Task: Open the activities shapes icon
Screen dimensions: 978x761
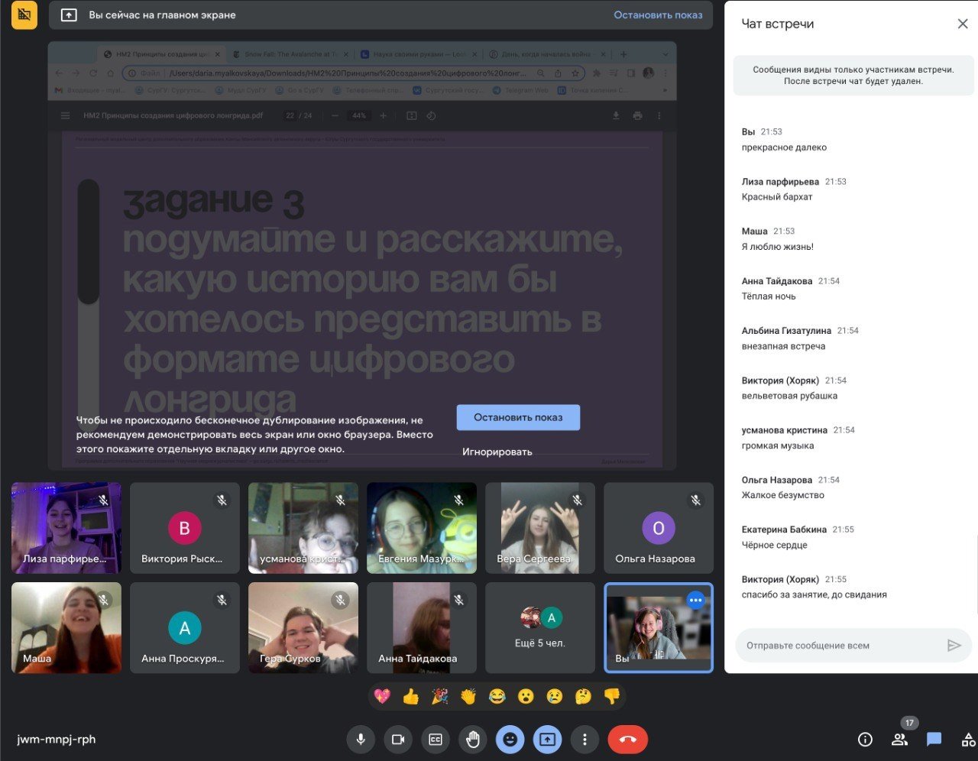Action: pyautogui.click(x=968, y=740)
